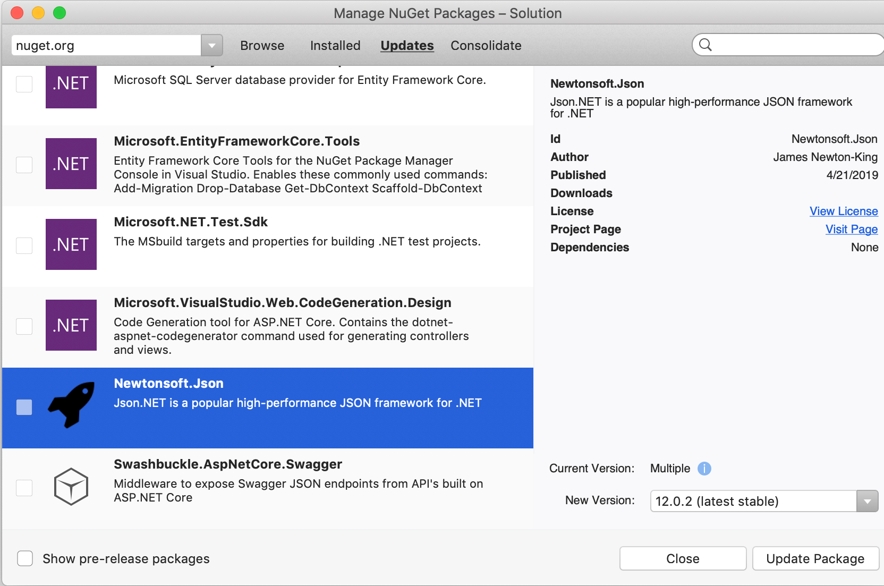Expand the nuget.org source selector arrow
Image resolution: width=884 pixels, height=586 pixels.
(x=211, y=45)
